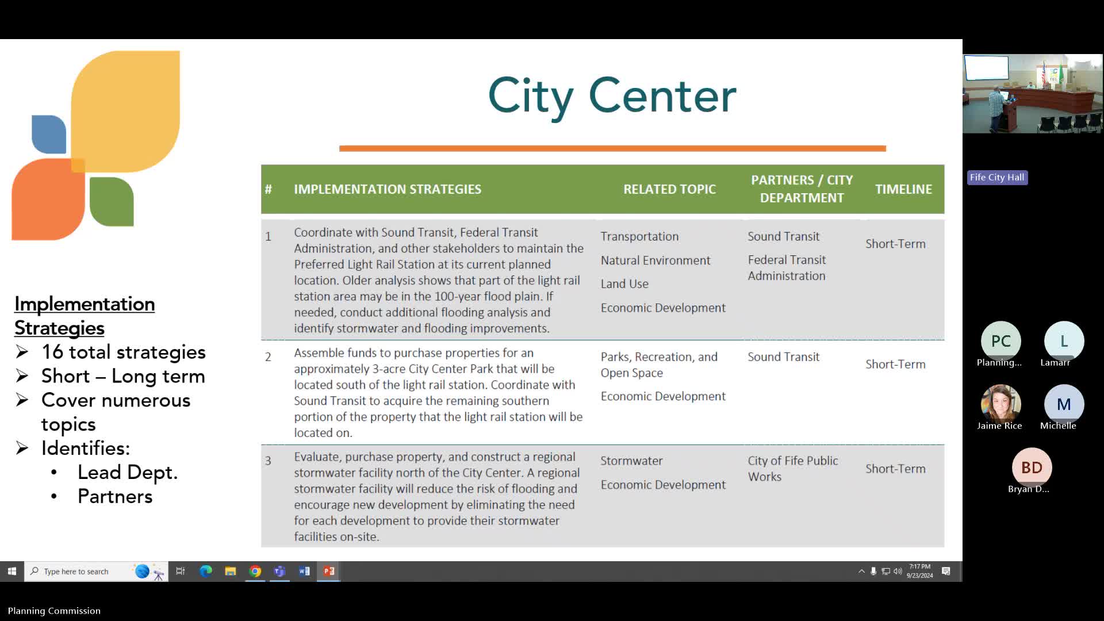Select the Michelle participant avatar
1104x621 pixels.
coord(1064,404)
